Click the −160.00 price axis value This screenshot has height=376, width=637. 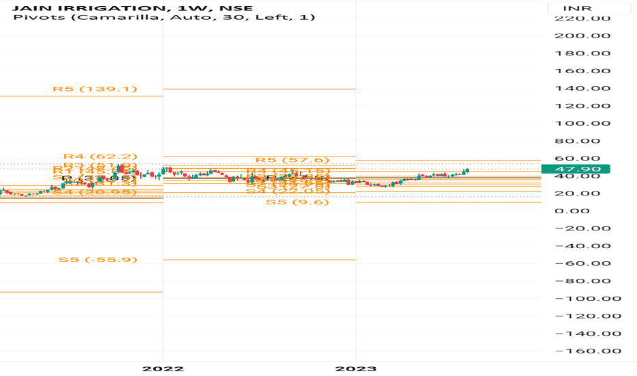coord(588,351)
